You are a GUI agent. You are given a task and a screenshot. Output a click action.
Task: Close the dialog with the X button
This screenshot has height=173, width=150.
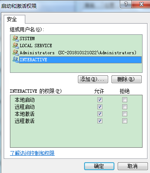click(141, 4)
